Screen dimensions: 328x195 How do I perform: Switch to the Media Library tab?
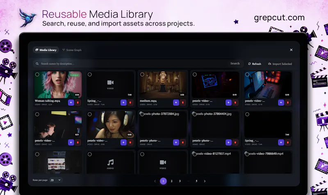pos(46,50)
